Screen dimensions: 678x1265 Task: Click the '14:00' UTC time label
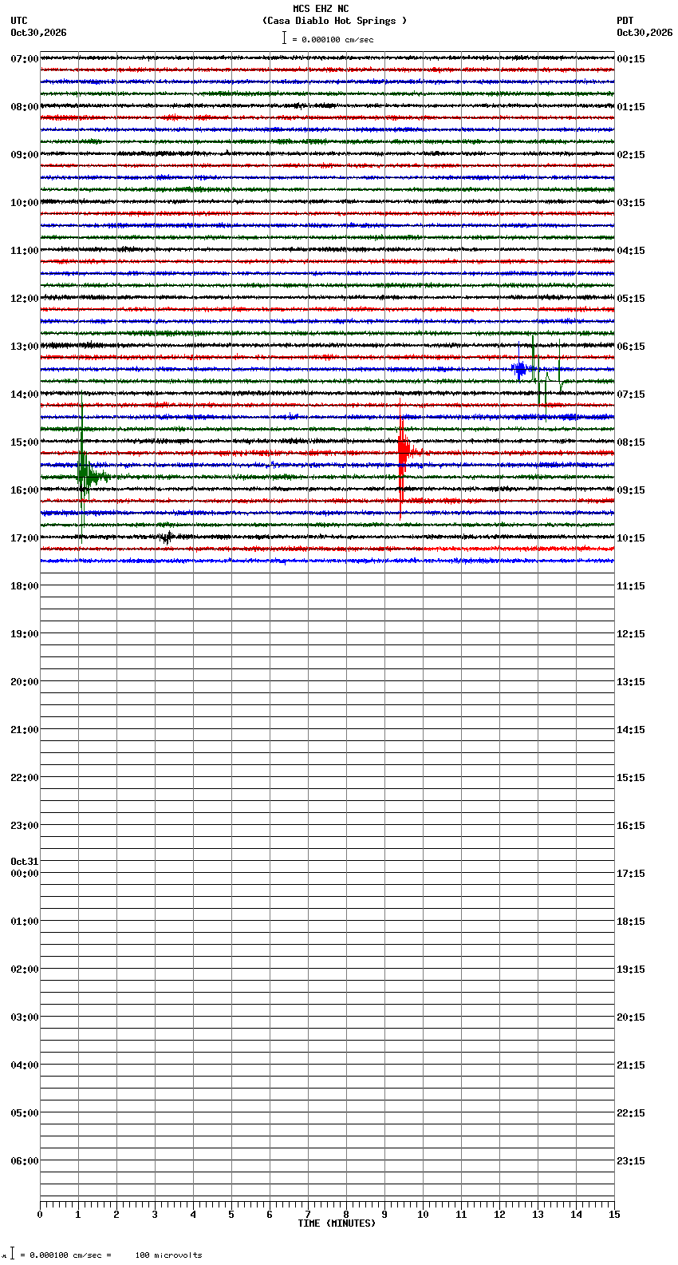25,395
